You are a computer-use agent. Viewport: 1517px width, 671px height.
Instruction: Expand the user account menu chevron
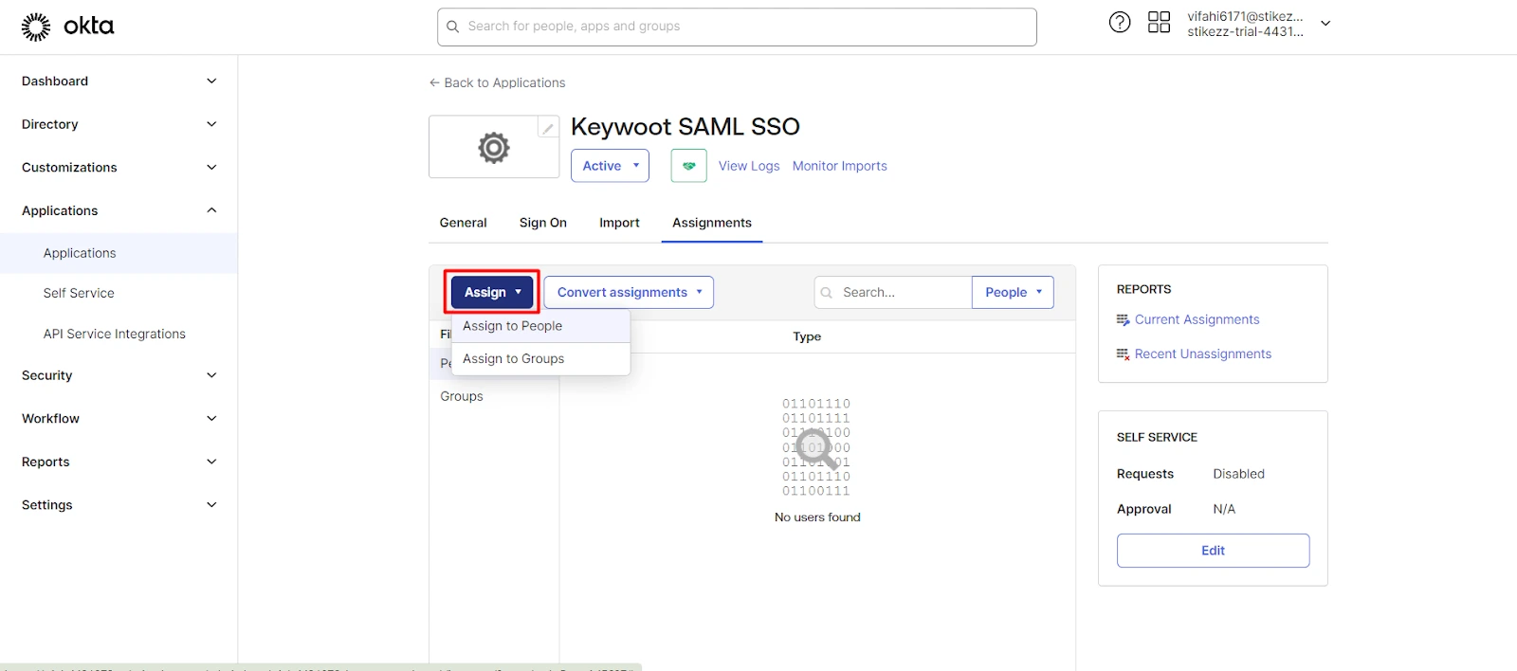click(x=1325, y=24)
